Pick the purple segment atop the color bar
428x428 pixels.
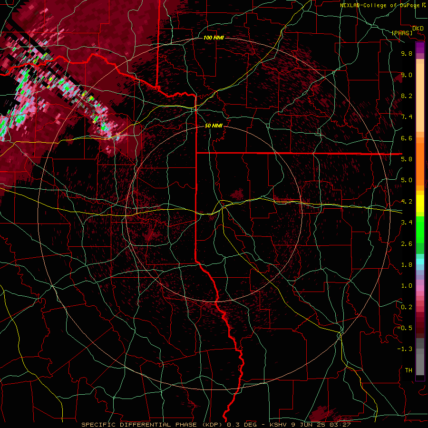pos(420,48)
